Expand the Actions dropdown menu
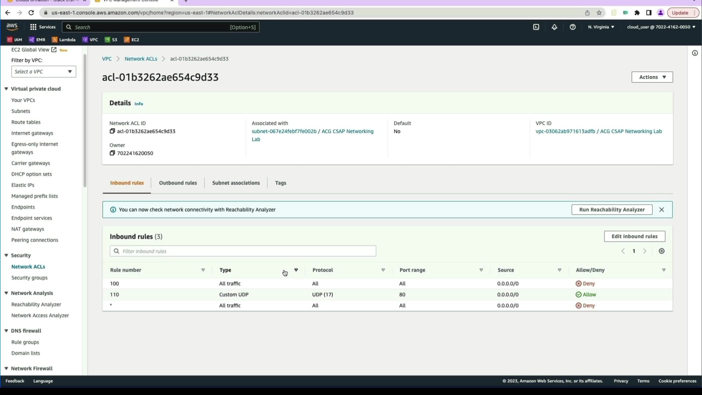The image size is (702, 395). [652, 77]
